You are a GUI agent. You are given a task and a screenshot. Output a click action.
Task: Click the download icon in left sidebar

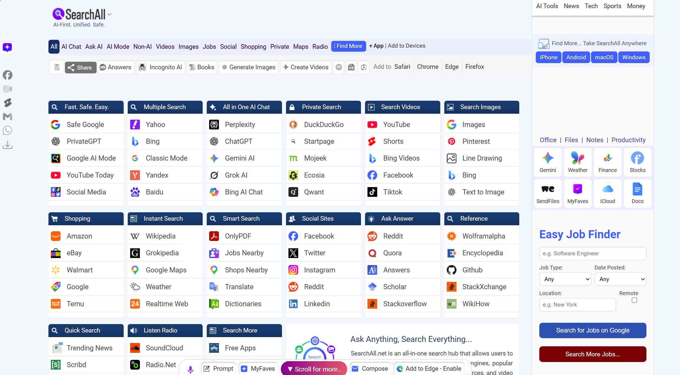point(8,145)
